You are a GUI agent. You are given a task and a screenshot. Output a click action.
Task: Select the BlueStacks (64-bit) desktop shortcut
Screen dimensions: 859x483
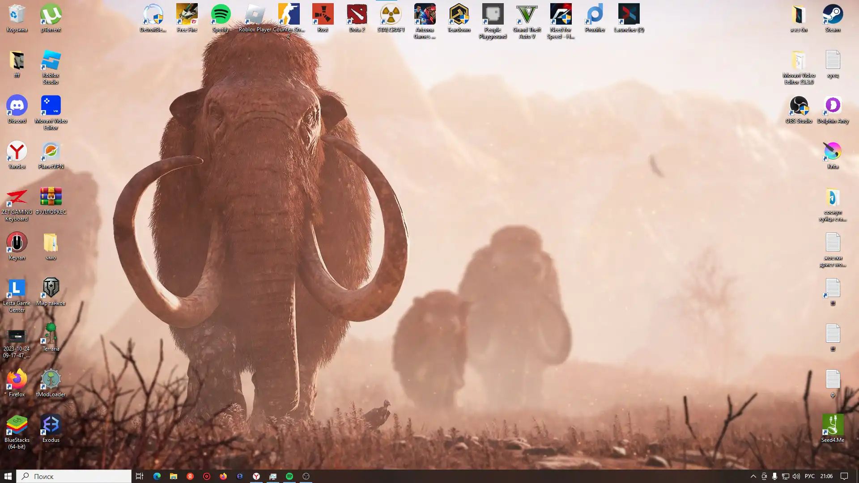[17, 432]
